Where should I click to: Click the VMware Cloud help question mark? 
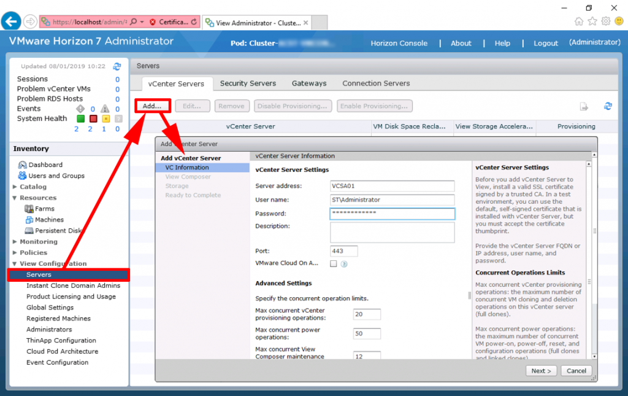tap(343, 263)
